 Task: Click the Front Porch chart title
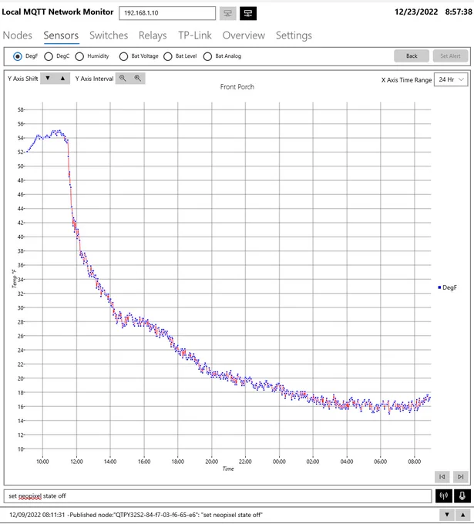(237, 87)
